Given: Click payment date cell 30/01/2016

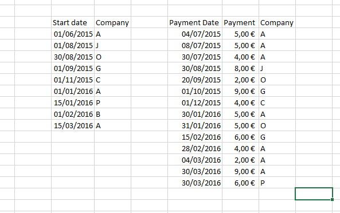Looking at the screenshot, I should pyautogui.click(x=195, y=115).
